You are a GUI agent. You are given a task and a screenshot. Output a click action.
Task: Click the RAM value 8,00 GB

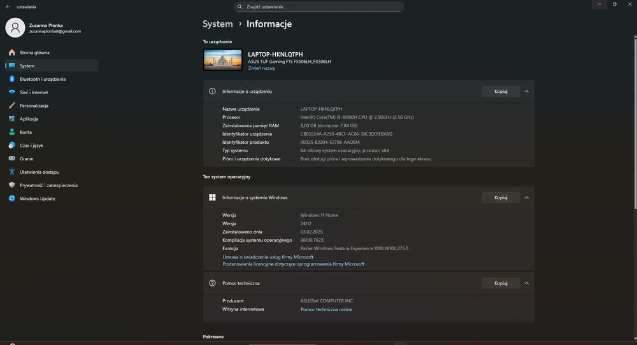(x=329, y=125)
